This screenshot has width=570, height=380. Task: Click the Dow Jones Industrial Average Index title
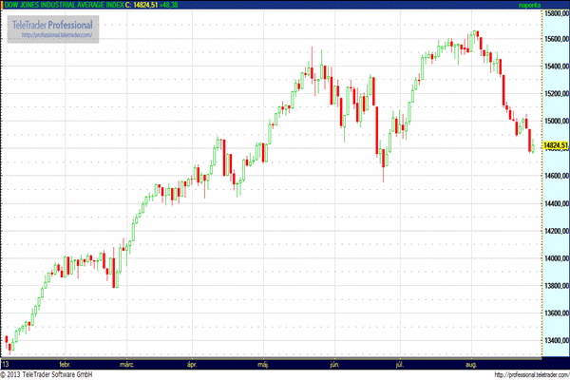[x=63, y=5]
